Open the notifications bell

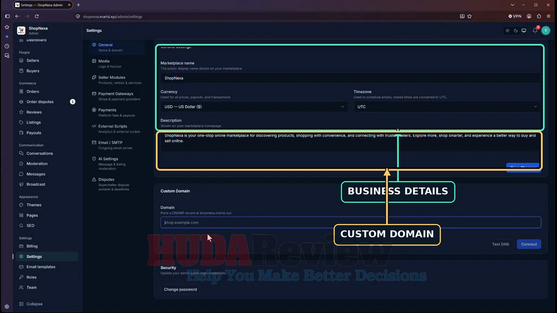535,30
